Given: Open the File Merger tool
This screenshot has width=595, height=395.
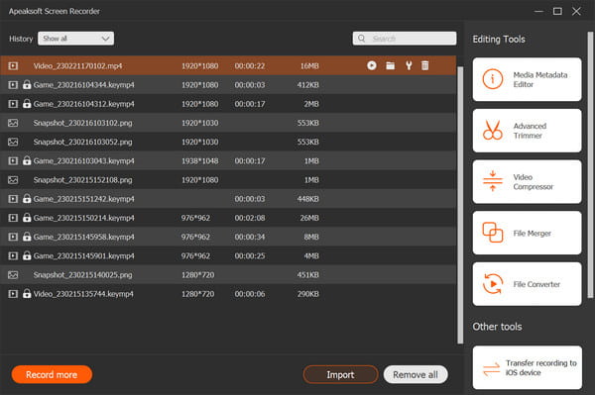Looking at the screenshot, I should click(x=527, y=233).
